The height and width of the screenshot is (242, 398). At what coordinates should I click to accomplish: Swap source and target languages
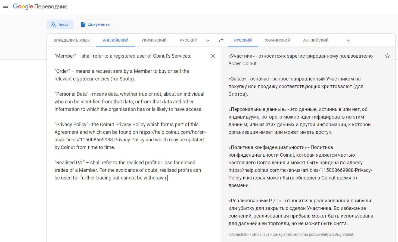tap(221, 40)
